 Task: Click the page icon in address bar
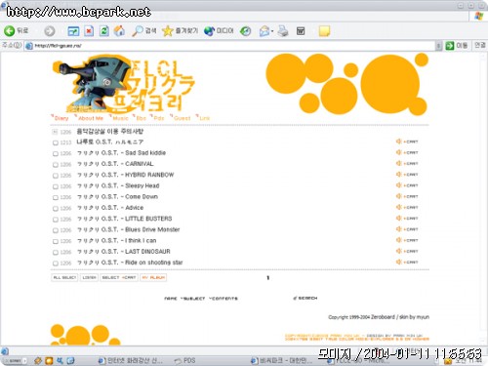coord(29,46)
